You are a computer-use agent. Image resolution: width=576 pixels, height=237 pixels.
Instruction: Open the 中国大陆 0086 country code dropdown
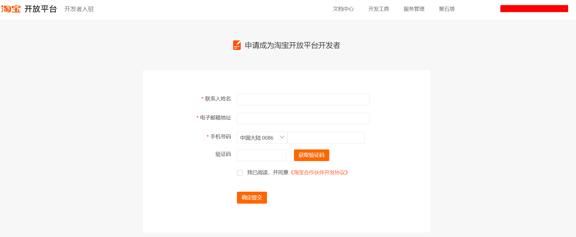[262, 138]
